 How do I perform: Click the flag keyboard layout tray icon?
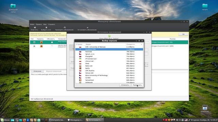(x=186, y=120)
